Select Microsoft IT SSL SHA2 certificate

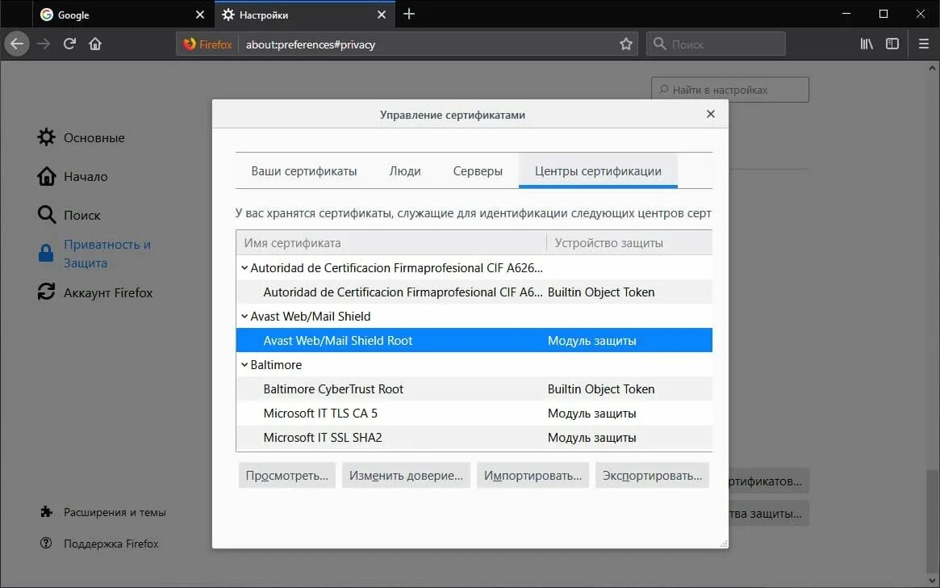pyautogui.click(x=474, y=438)
